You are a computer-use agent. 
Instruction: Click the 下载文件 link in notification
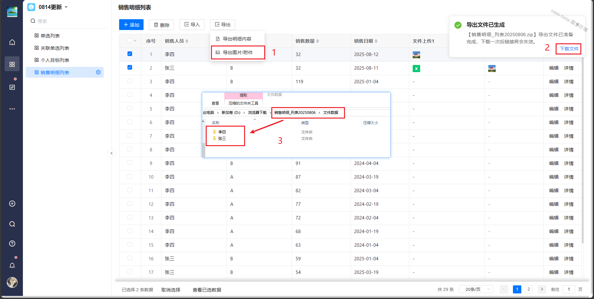(x=569, y=49)
